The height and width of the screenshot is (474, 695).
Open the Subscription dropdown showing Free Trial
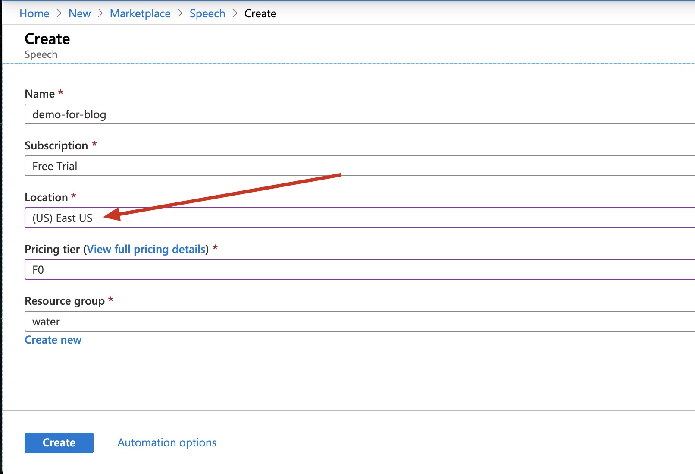click(x=345, y=166)
